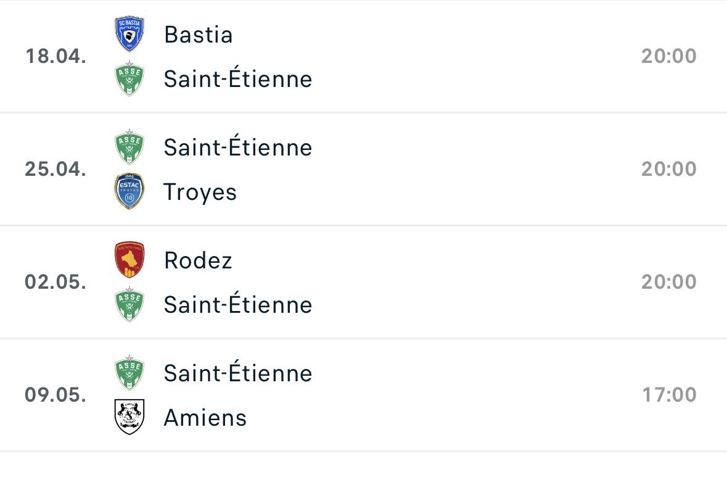Click Saint-Étienne name above Amiens

[x=238, y=373]
